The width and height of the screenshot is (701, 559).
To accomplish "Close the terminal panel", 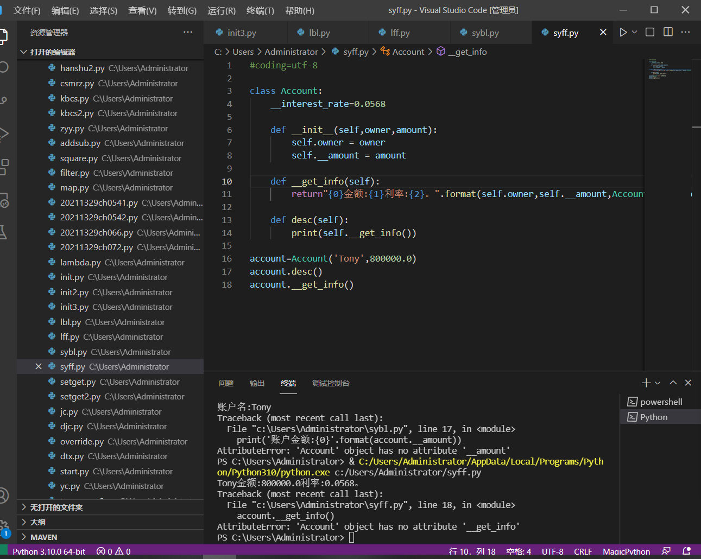I will 688,383.
